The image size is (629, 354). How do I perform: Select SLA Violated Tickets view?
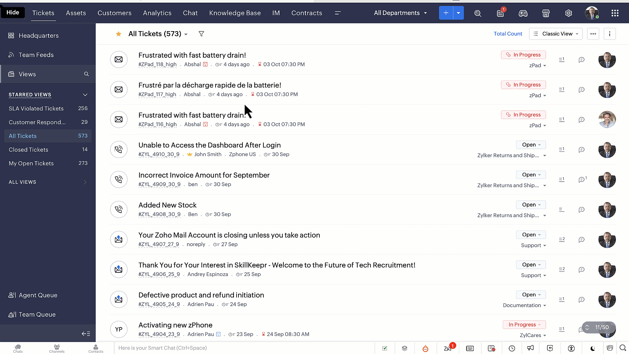[x=36, y=108]
